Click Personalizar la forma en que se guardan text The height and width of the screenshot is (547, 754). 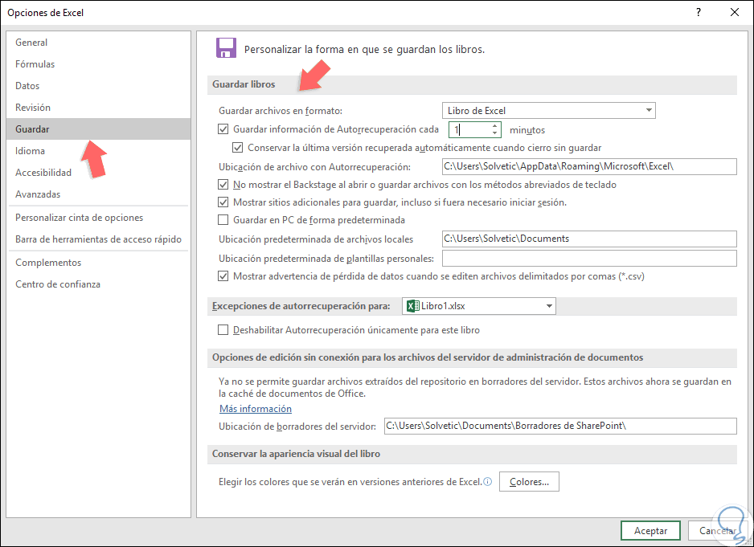pyautogui.click(x=364, y=49)
